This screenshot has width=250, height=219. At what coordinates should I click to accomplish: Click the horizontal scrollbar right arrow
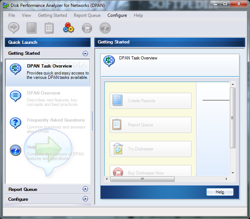tap(226, 179)
